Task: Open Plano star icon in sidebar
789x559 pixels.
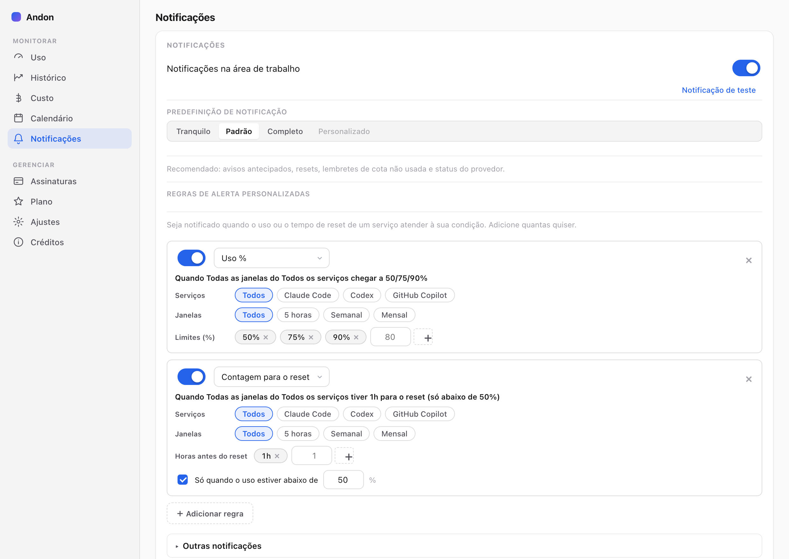Action: pos(19,201)
